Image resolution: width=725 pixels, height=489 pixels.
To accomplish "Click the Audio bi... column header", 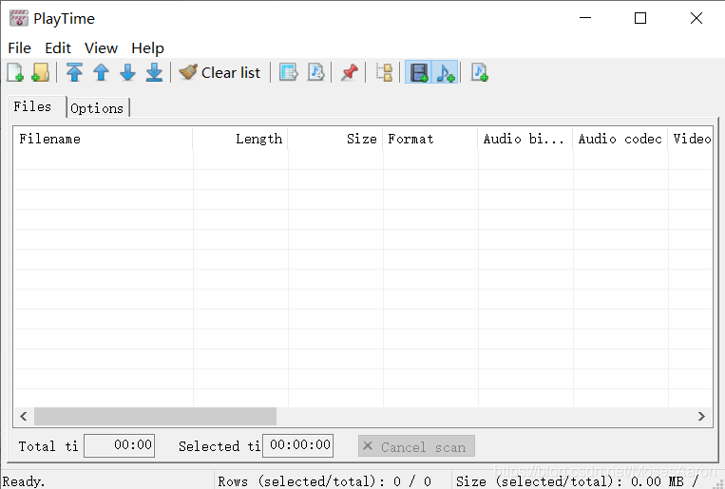I will pos(525,139).
